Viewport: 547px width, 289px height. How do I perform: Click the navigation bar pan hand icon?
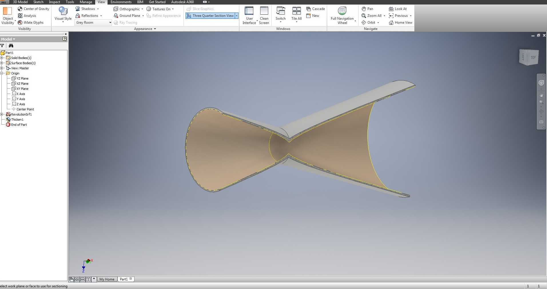tap(541, 95)
